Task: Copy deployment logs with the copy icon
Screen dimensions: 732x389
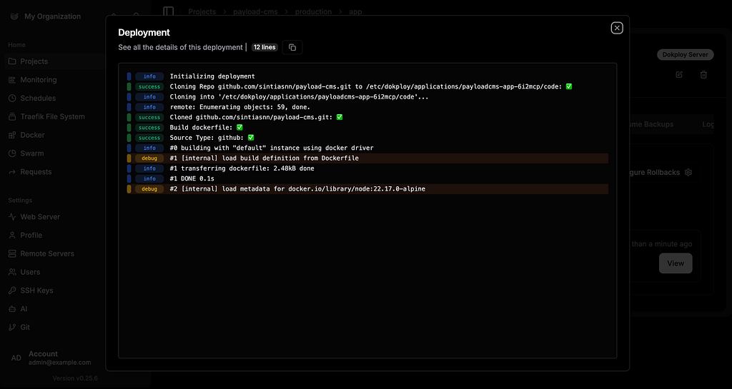Action: pos(292,48)
